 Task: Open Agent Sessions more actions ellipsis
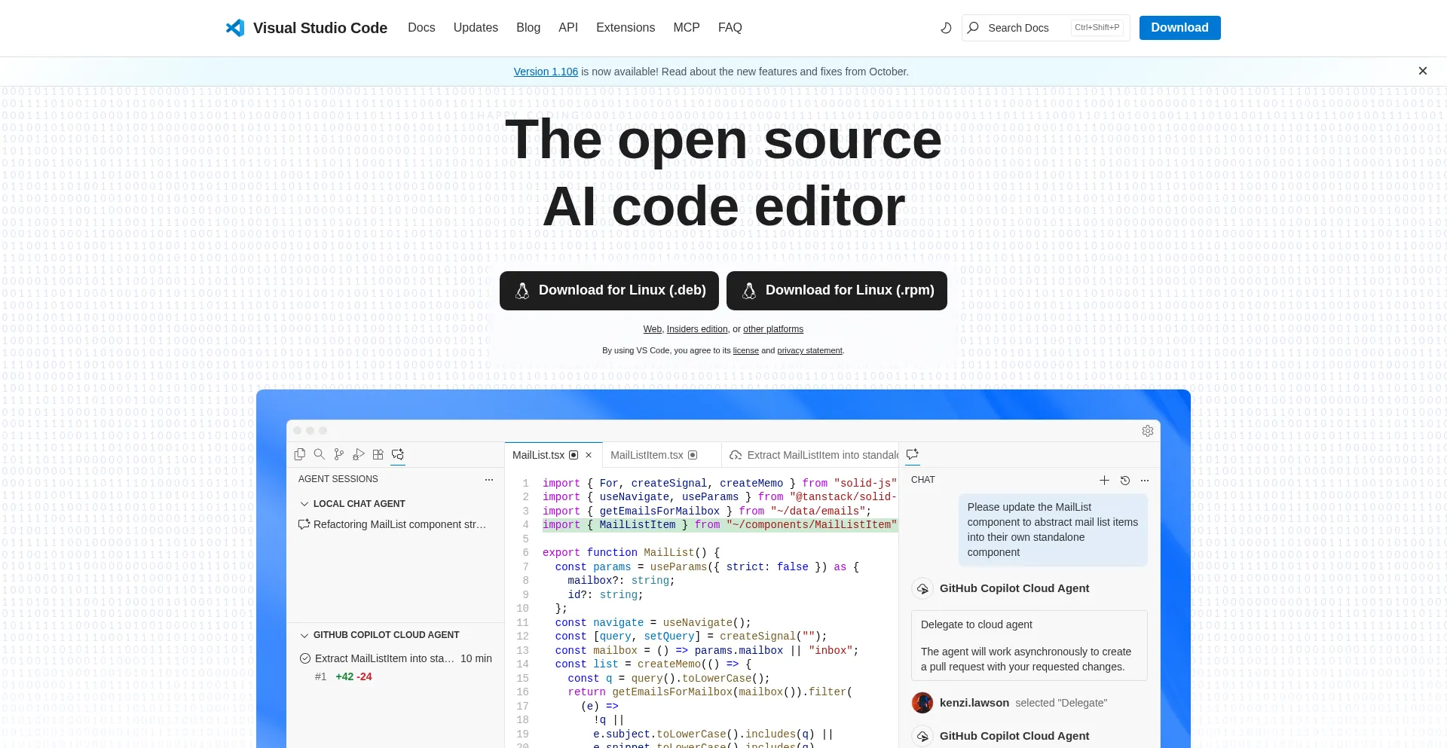pos(489,479)
